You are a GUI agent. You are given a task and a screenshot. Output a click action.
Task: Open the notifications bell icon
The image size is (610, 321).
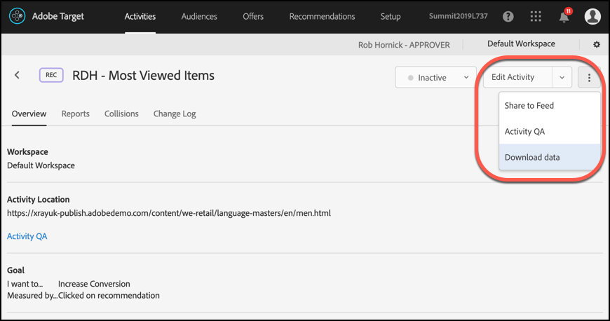(564, 16)
